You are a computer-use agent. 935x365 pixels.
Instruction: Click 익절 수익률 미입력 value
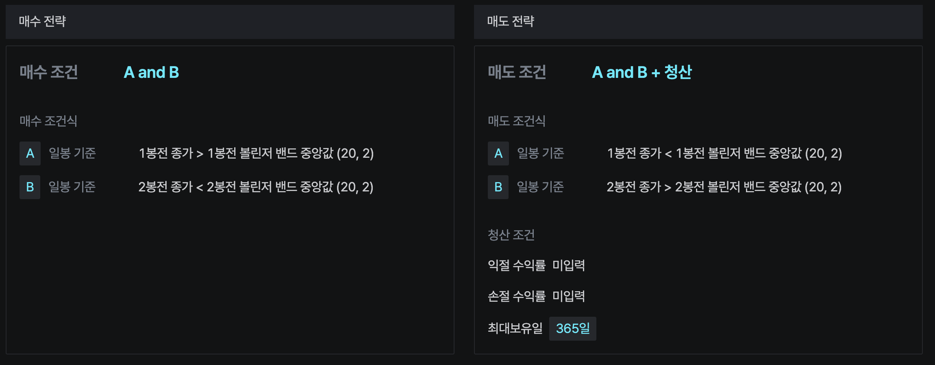(569, 265)
